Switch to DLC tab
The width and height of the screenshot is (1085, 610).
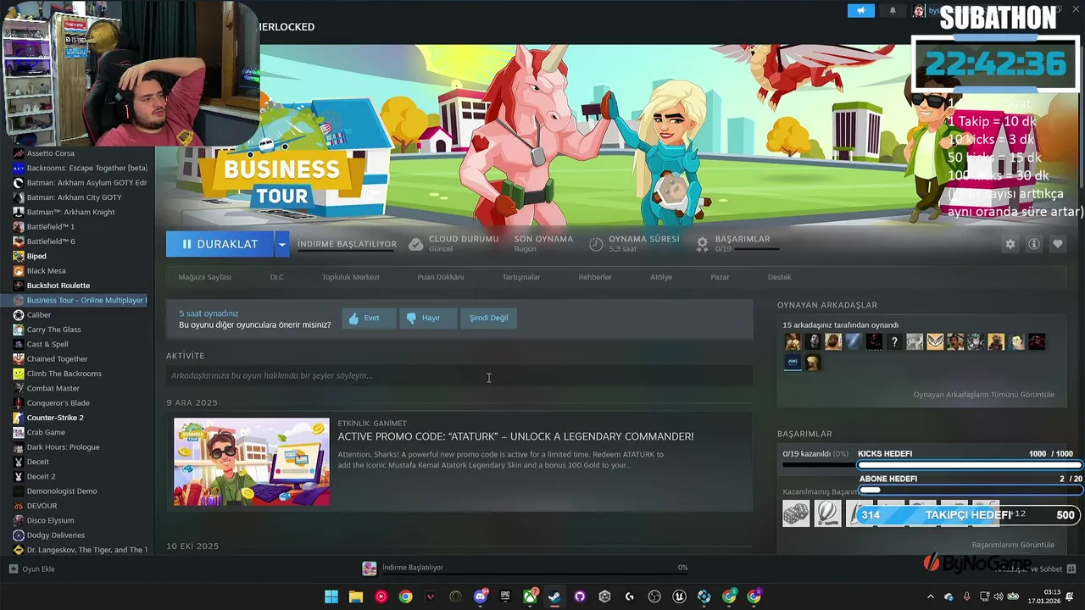[276, 277]
